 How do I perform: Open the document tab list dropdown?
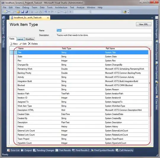pos(152,18)
